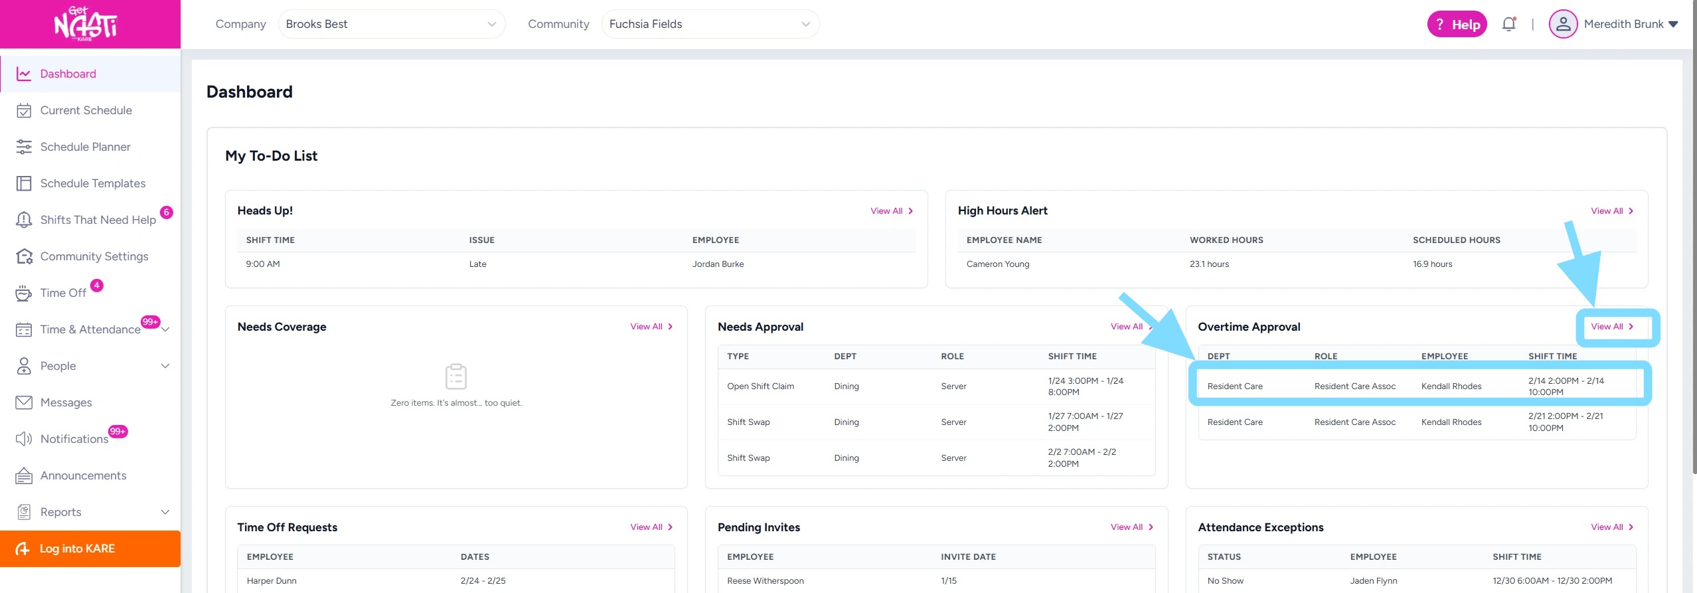This screenshot has height=593, width=1697.
Task: Open Schedule Templates in sidebar
Action: [x=92, y=183]
